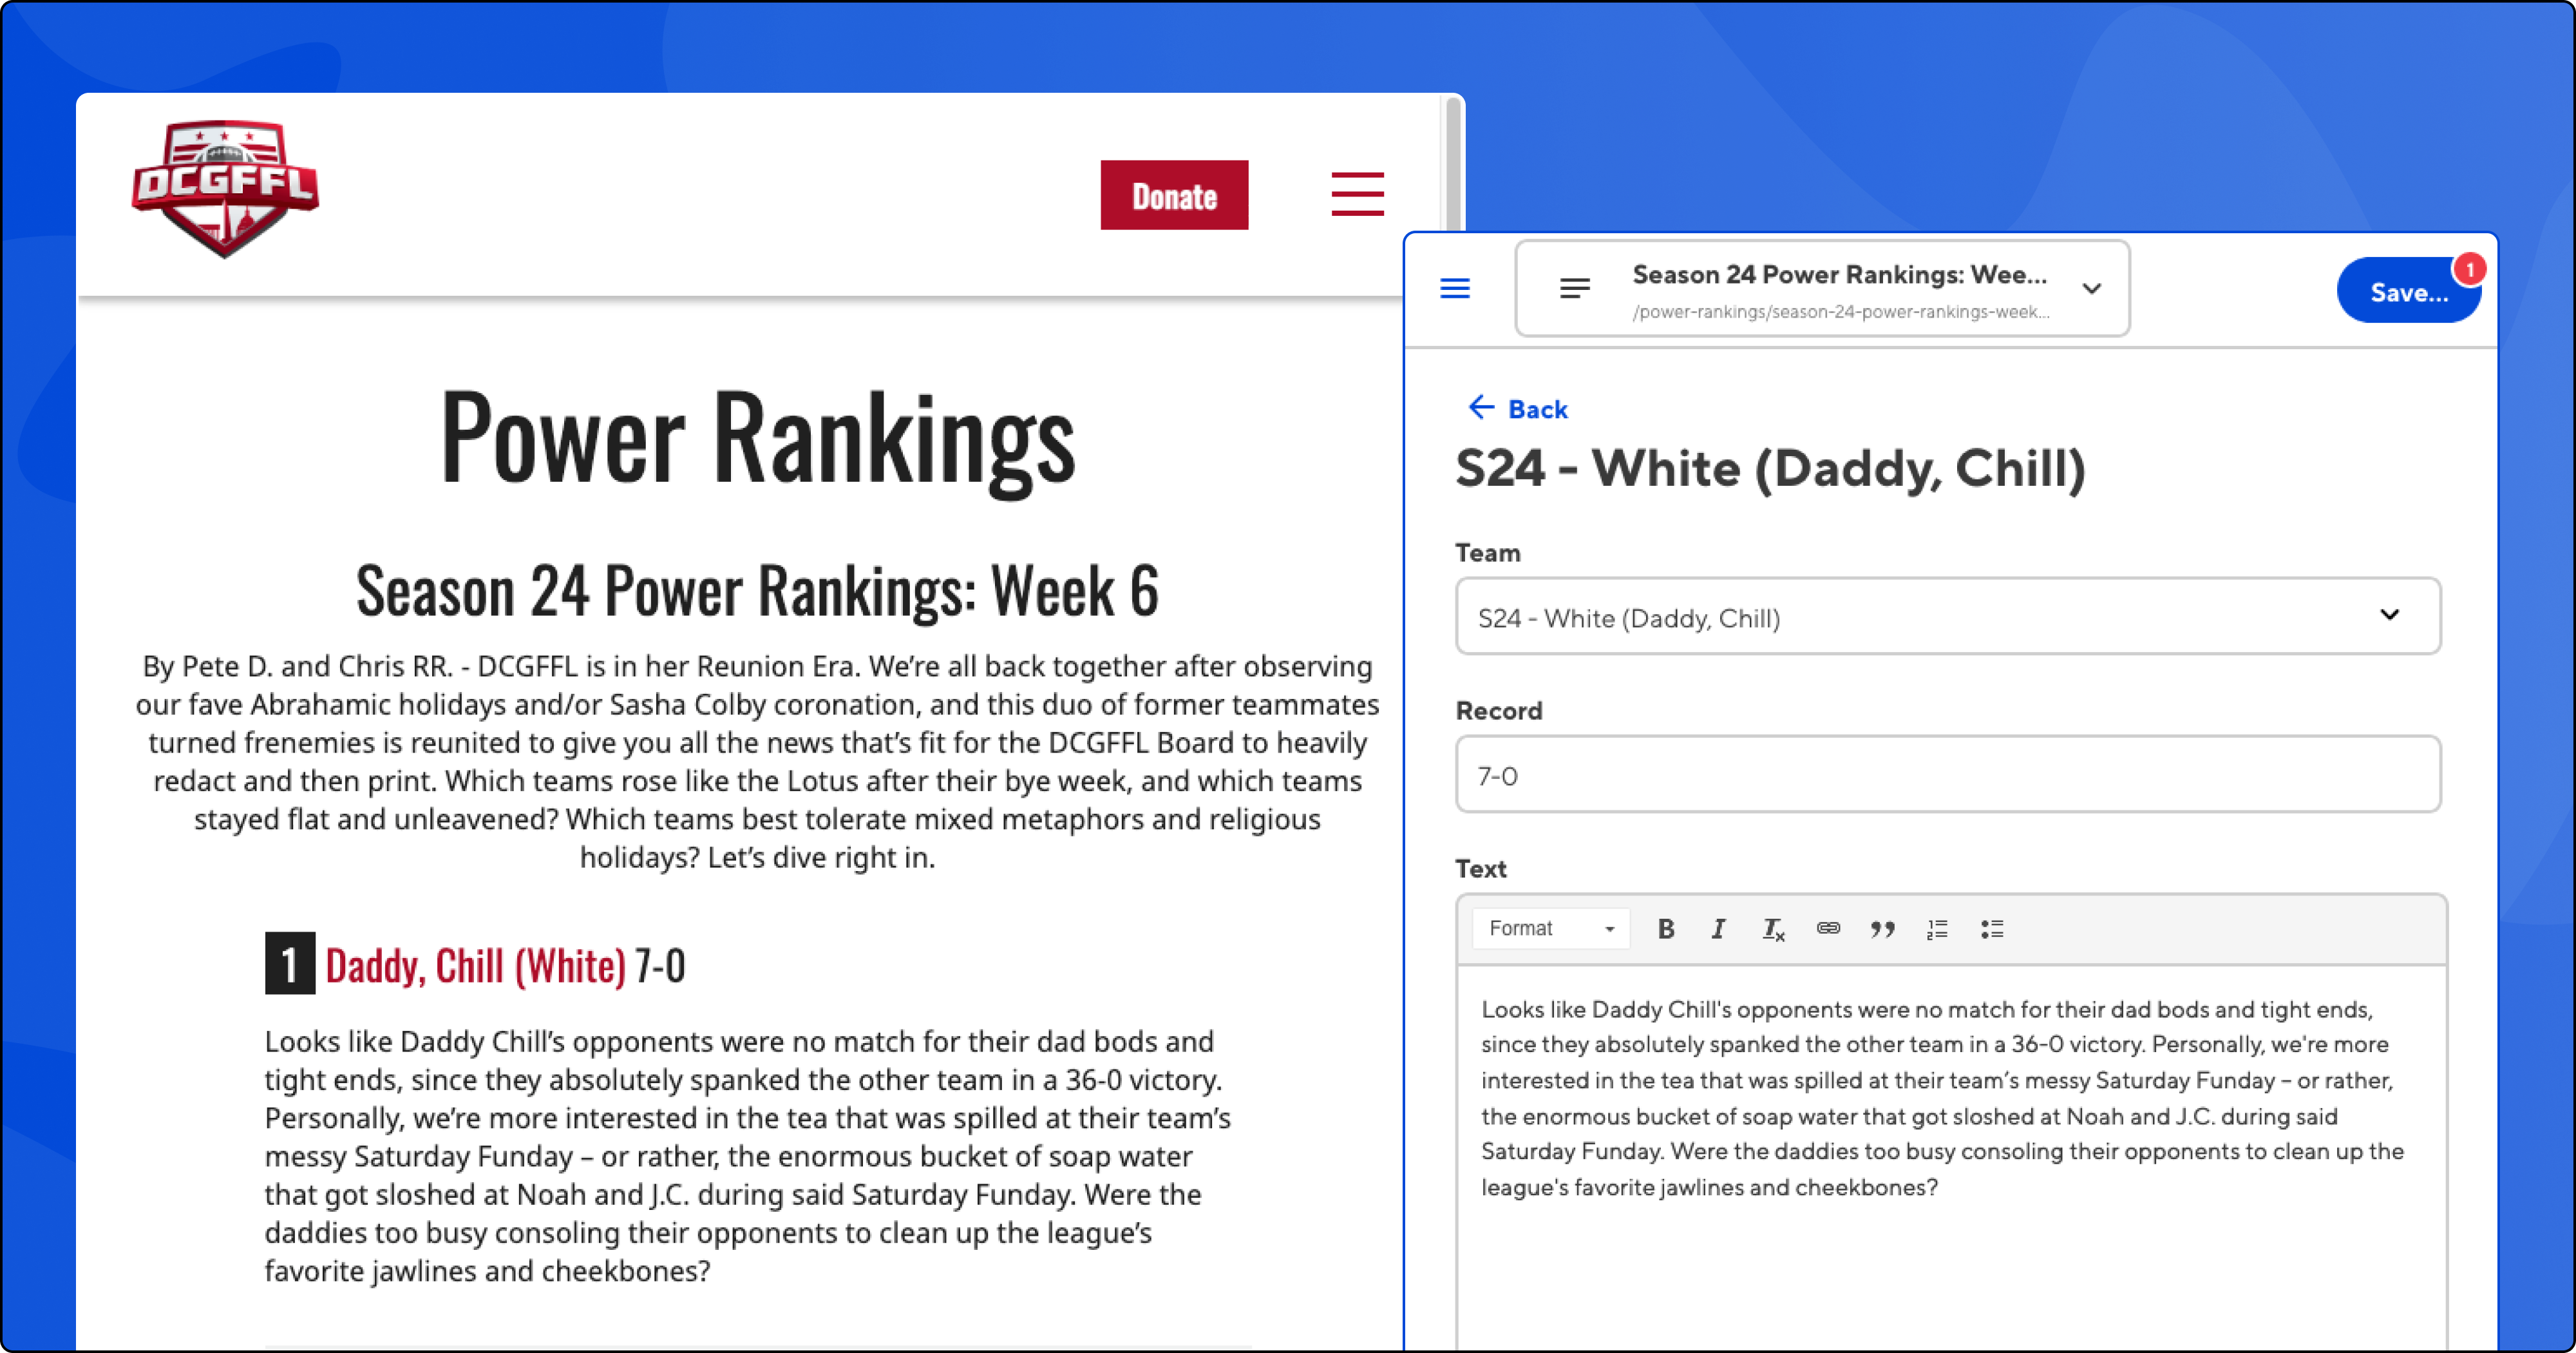Open the Format dropdown

pos(1550,928)
